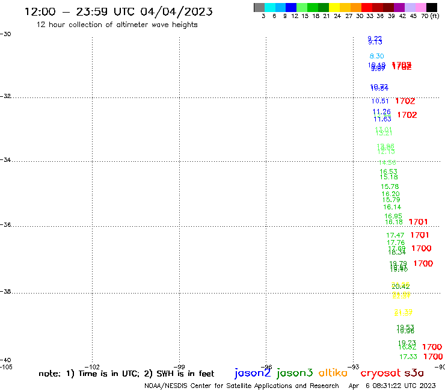
Task: Click the dark blue swatch in the legend
Action: [x=291, y=7]
